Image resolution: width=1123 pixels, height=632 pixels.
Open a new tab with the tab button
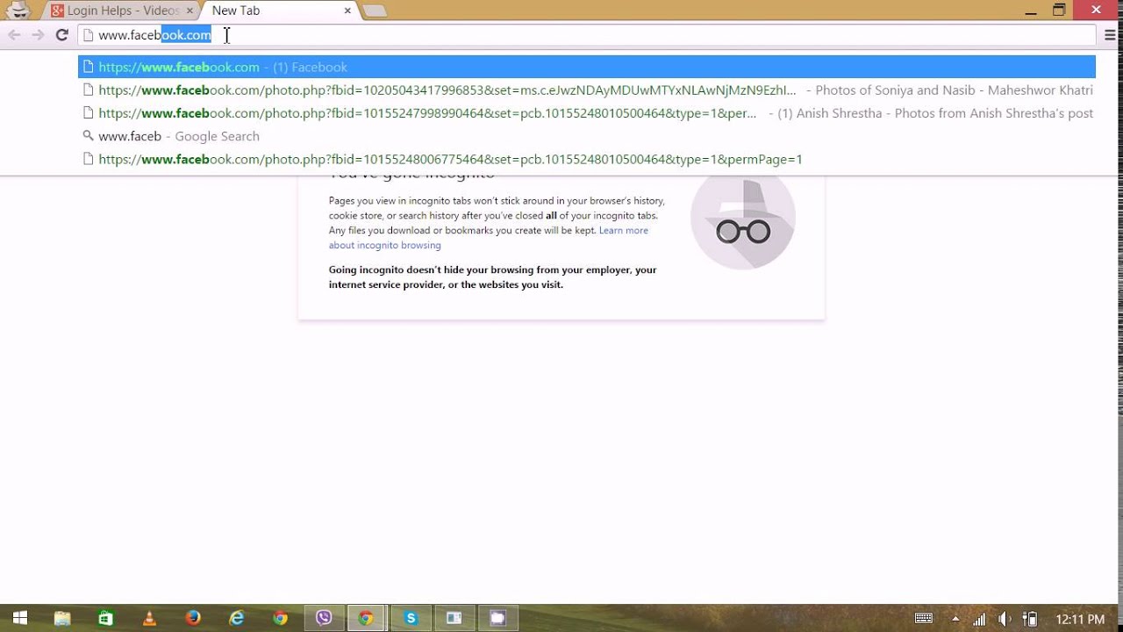point(375,11)
